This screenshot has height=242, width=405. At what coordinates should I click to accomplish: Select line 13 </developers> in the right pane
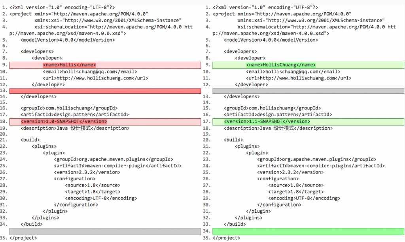pyautogui.click(x=242, y=96)
